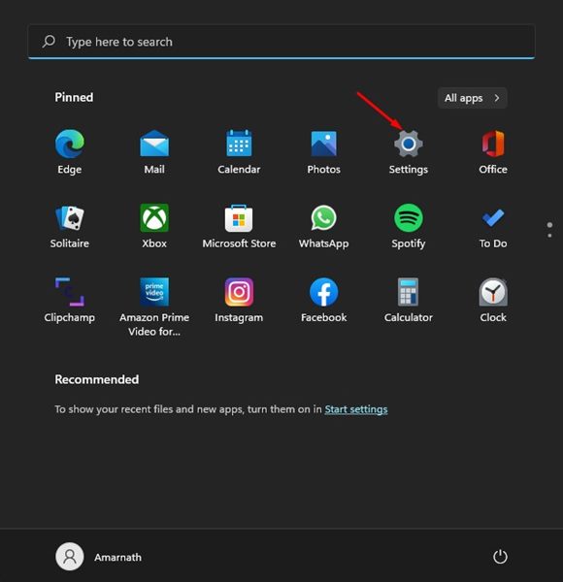Open Microsoft Store
Viewport: 563px width, 582px height.
(239, 226)
